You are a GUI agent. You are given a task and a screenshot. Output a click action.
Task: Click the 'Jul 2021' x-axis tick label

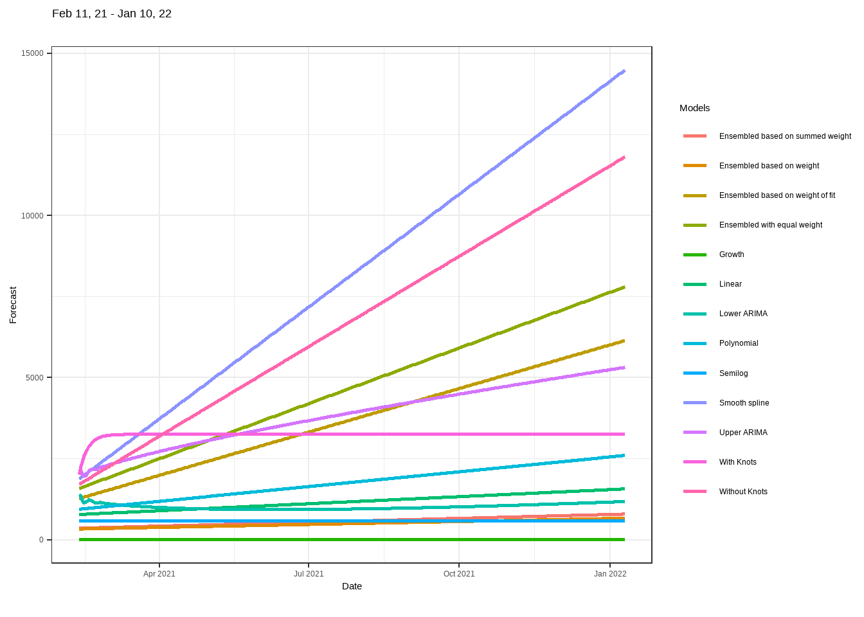pyautogui.click(x=309, y=574)
